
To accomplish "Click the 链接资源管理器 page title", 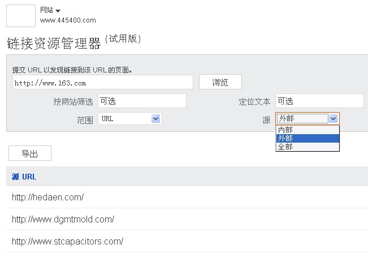I will tap(54, 44).
